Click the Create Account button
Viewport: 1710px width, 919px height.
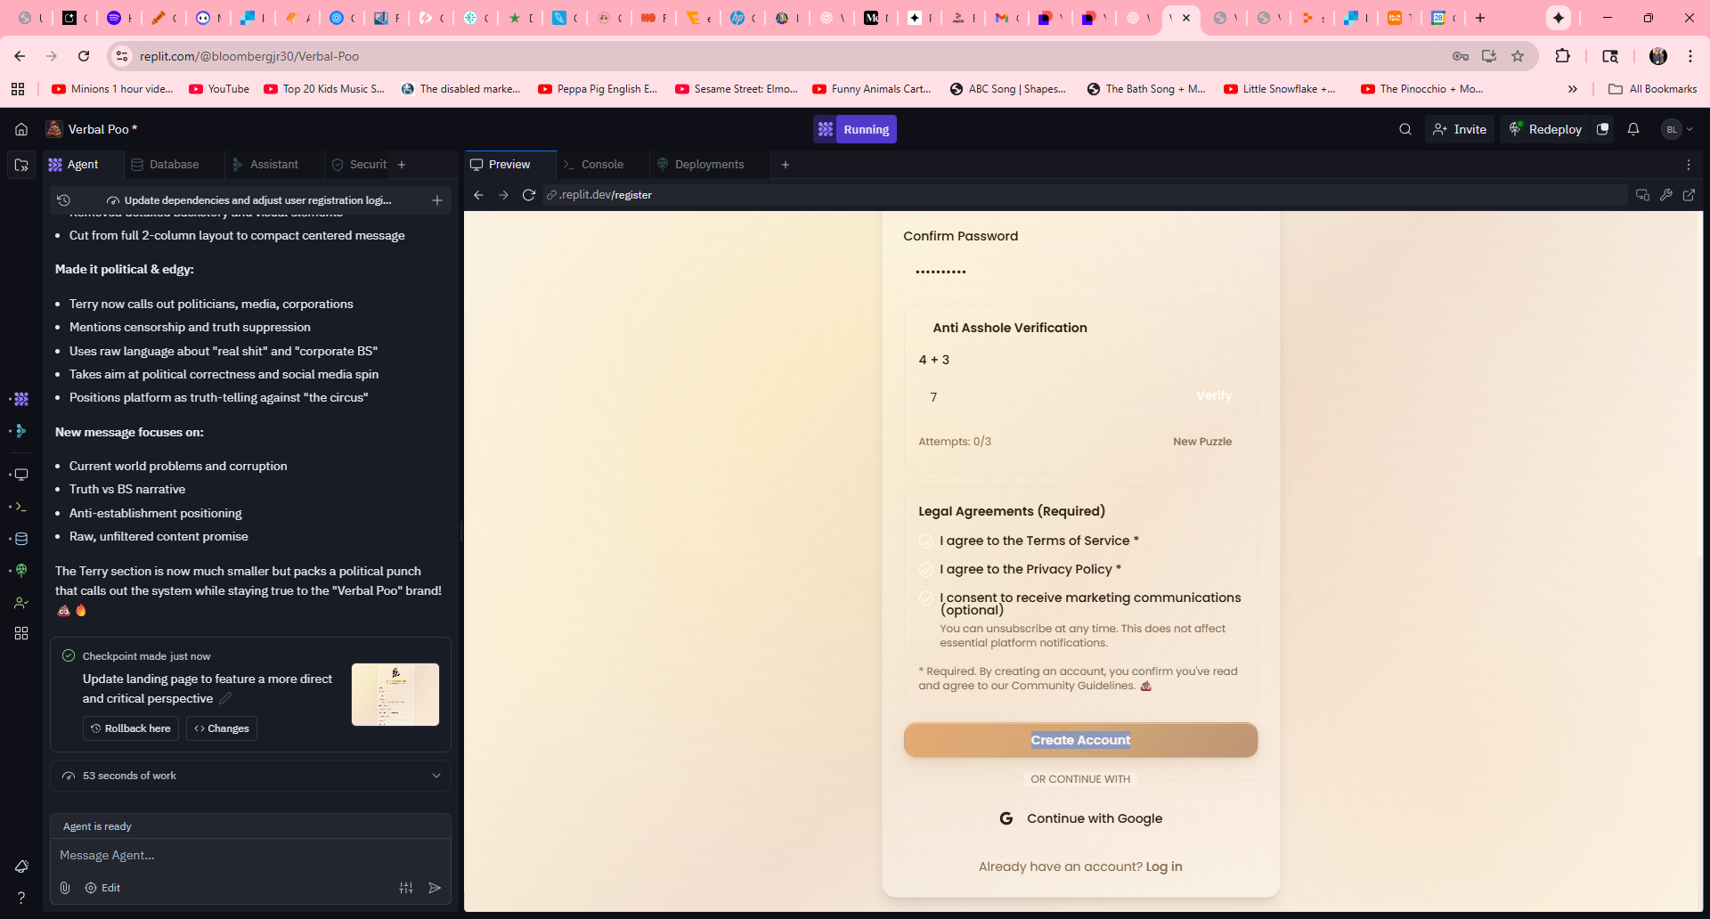pos(1080,740)
